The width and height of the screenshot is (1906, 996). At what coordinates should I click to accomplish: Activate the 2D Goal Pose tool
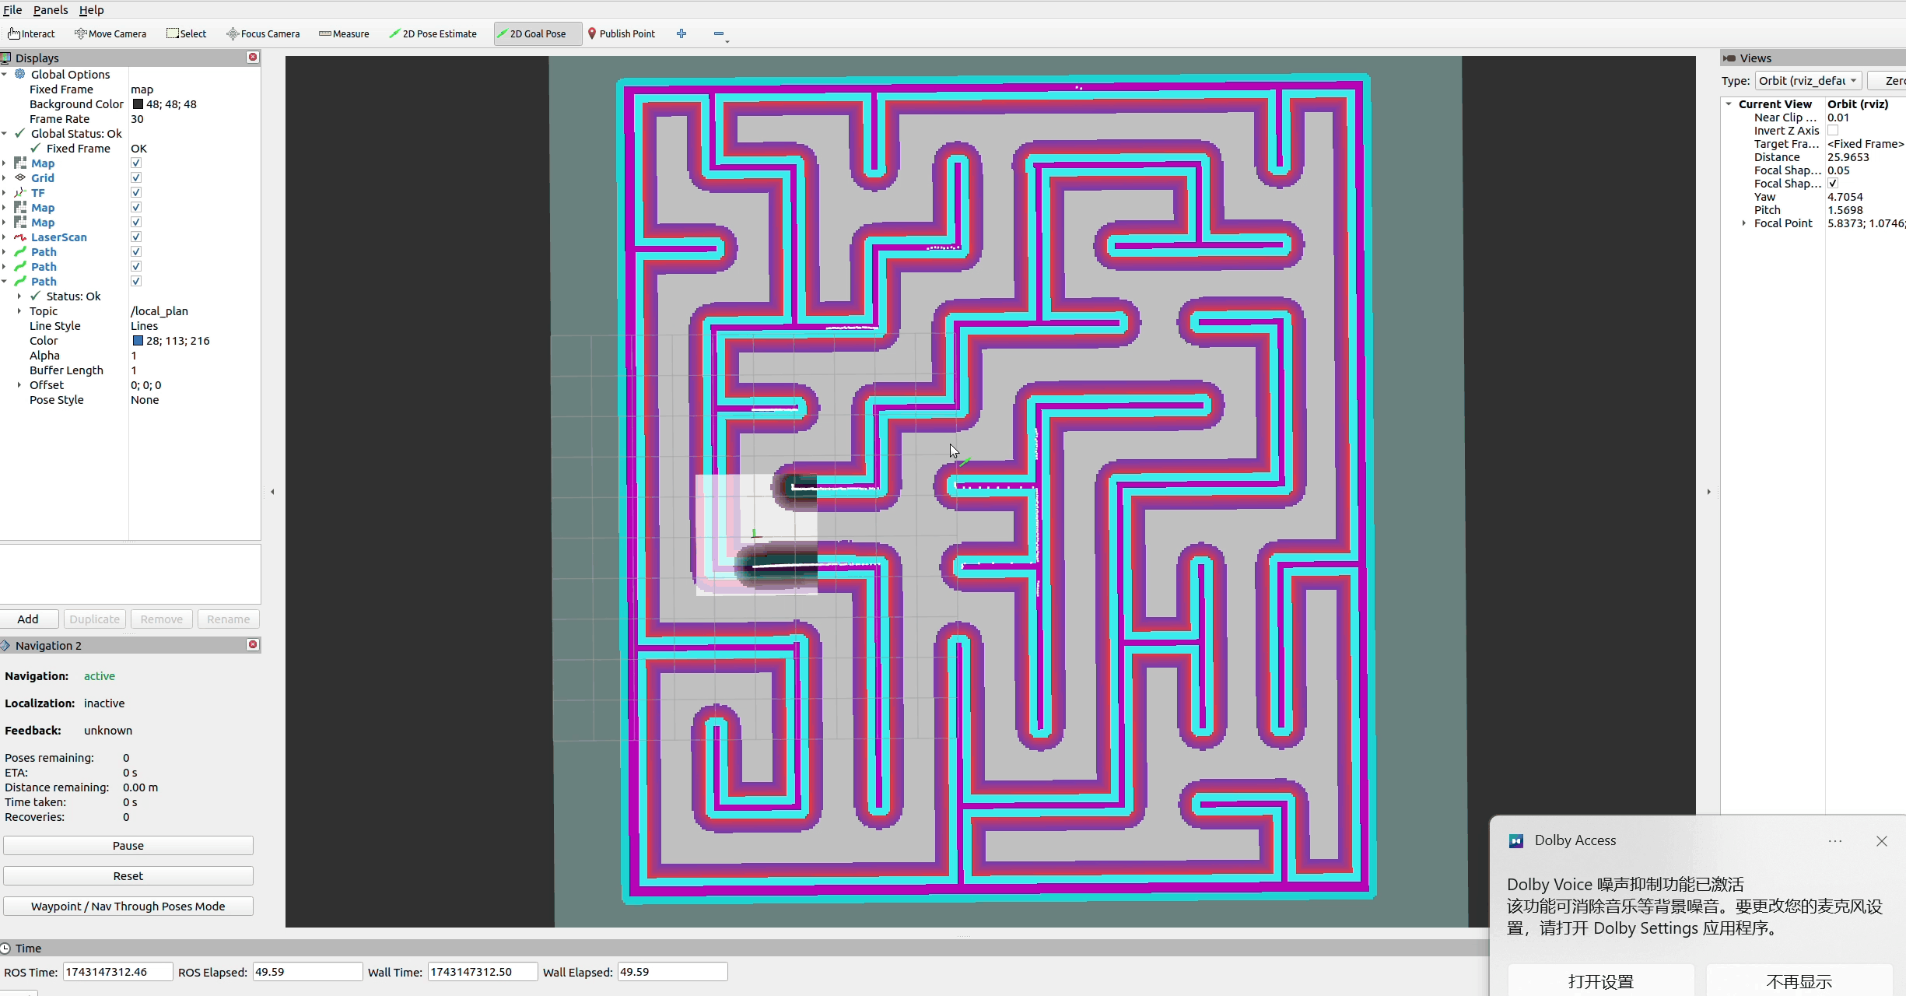535,33
